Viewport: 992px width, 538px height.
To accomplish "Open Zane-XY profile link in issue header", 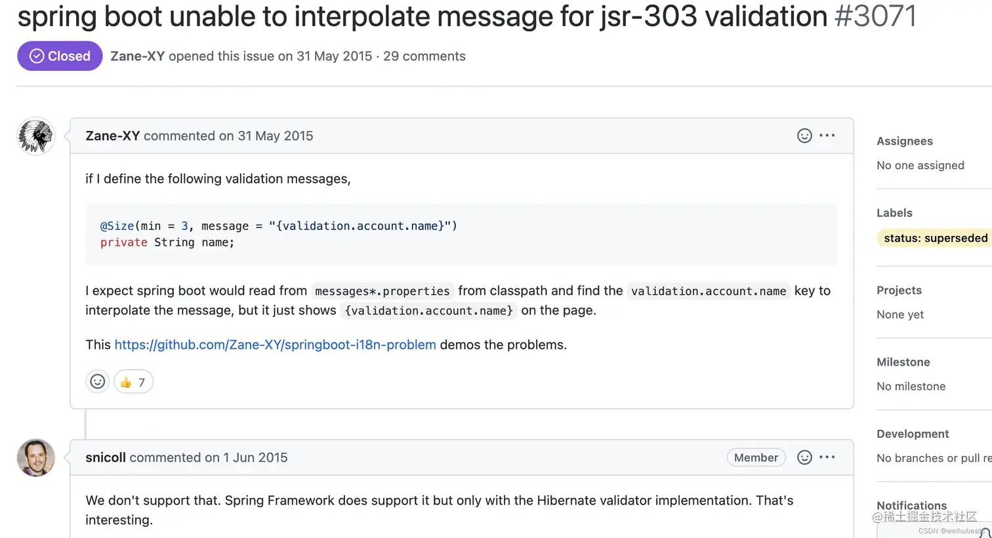I will pos(137,56).
